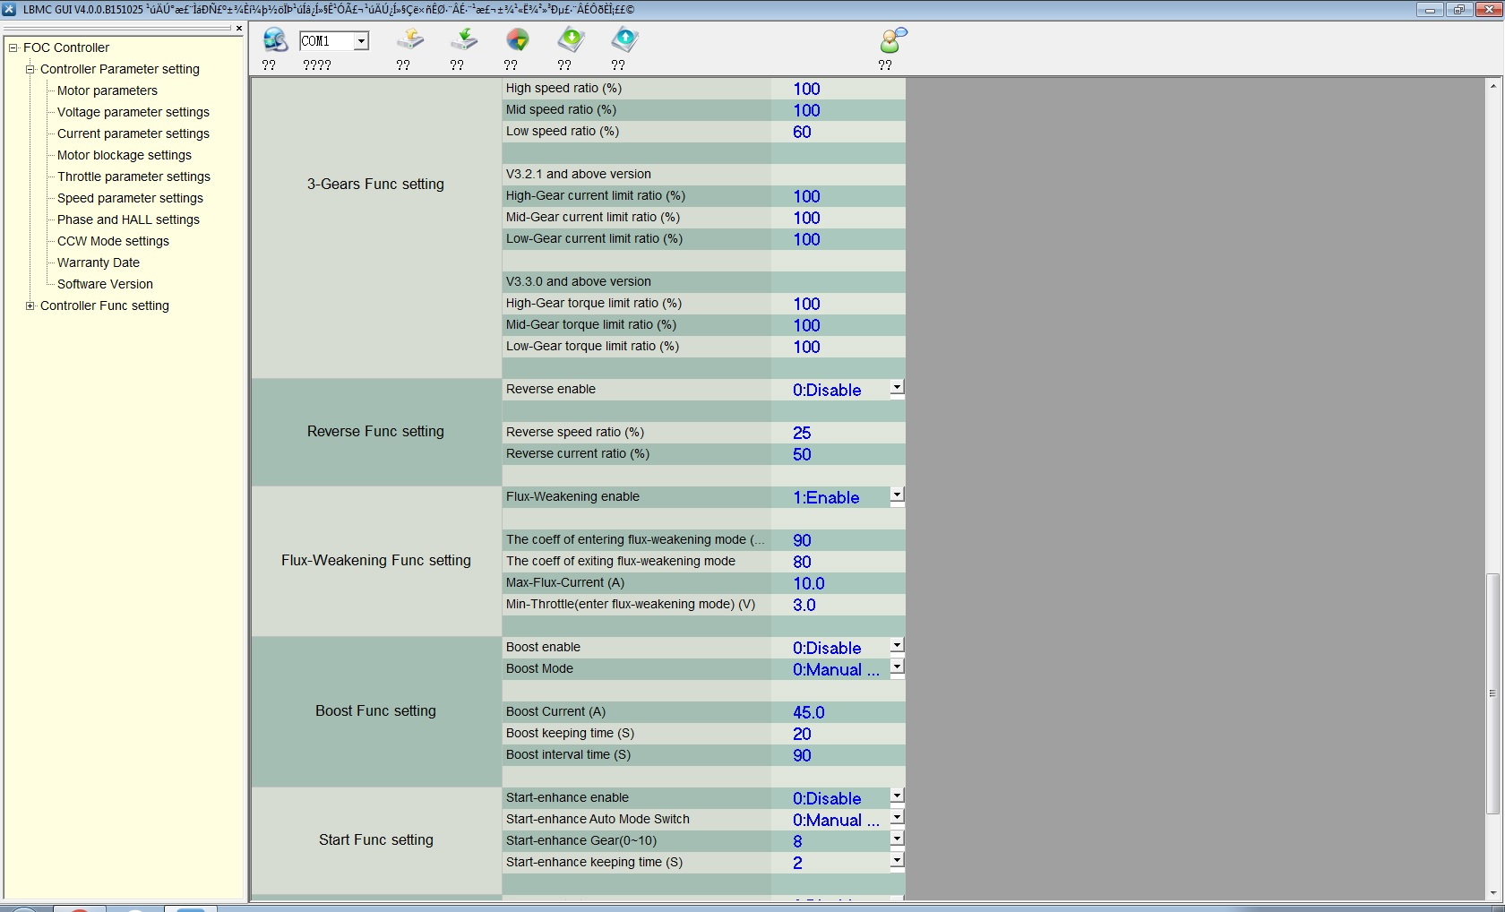Select Motor parameters in the tree
The image size is (1505, 912).
(107, 90)
